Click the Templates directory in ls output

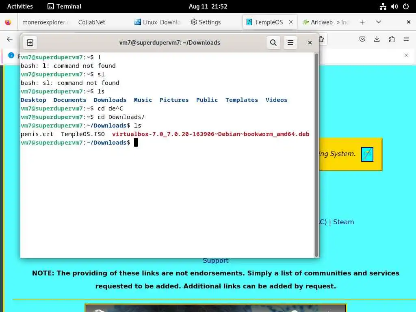coord(242,100)
